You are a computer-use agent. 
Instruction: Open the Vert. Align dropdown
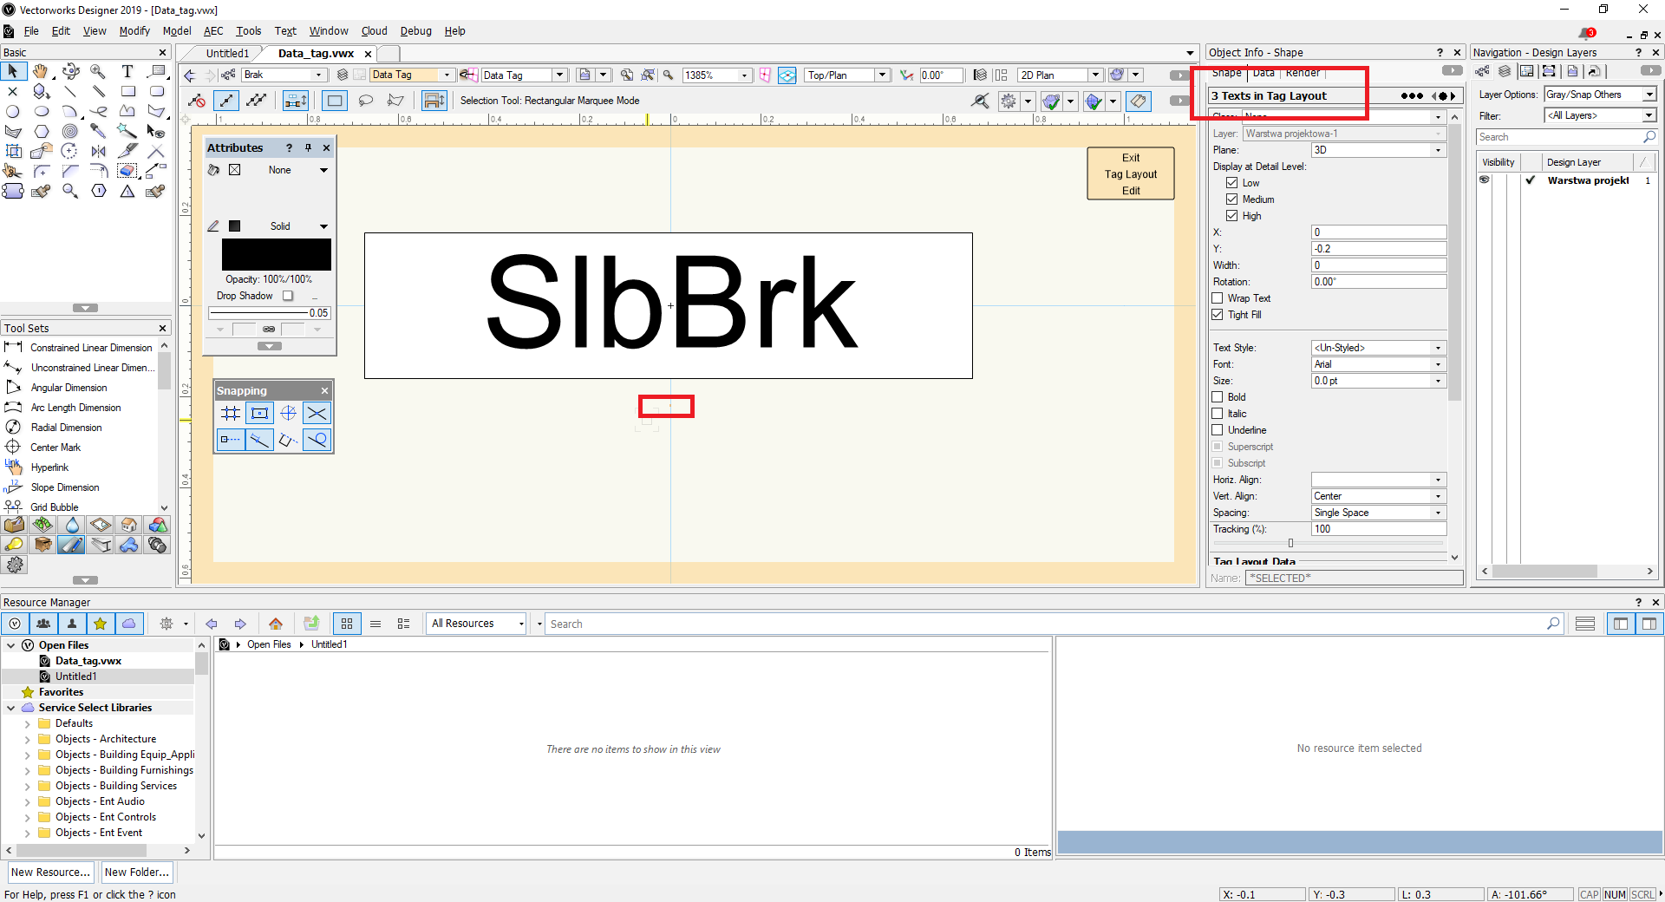(1378, 496)
